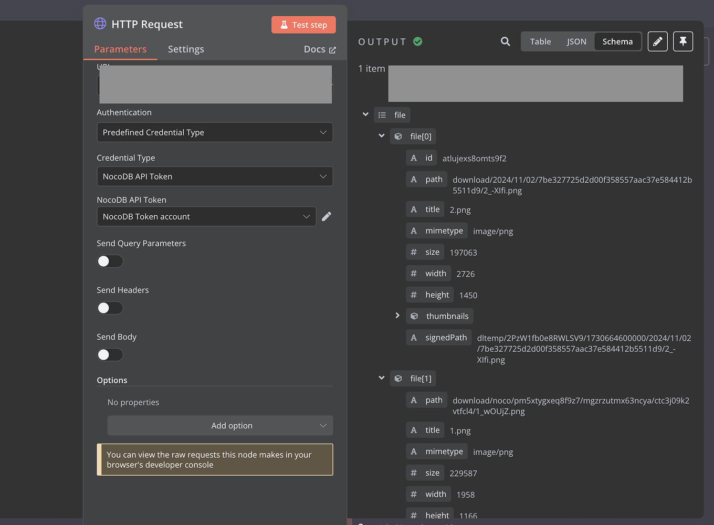Expand the thumbnails node in the schema
This screenshot has width=714, height=525.
(397, 316)
